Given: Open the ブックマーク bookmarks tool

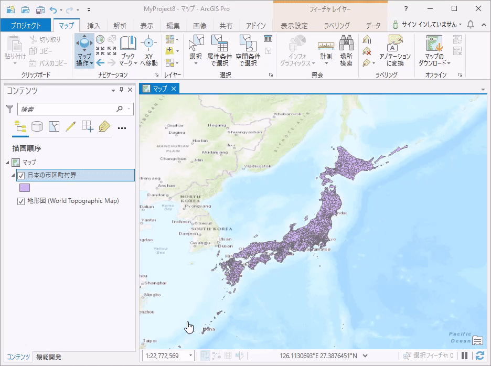Looking at the screenshot, I should point(128,50).
